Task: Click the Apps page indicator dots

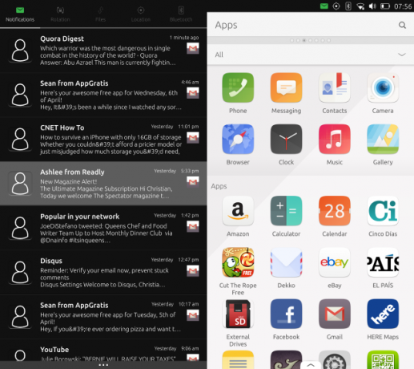Action: pos(311,40)
